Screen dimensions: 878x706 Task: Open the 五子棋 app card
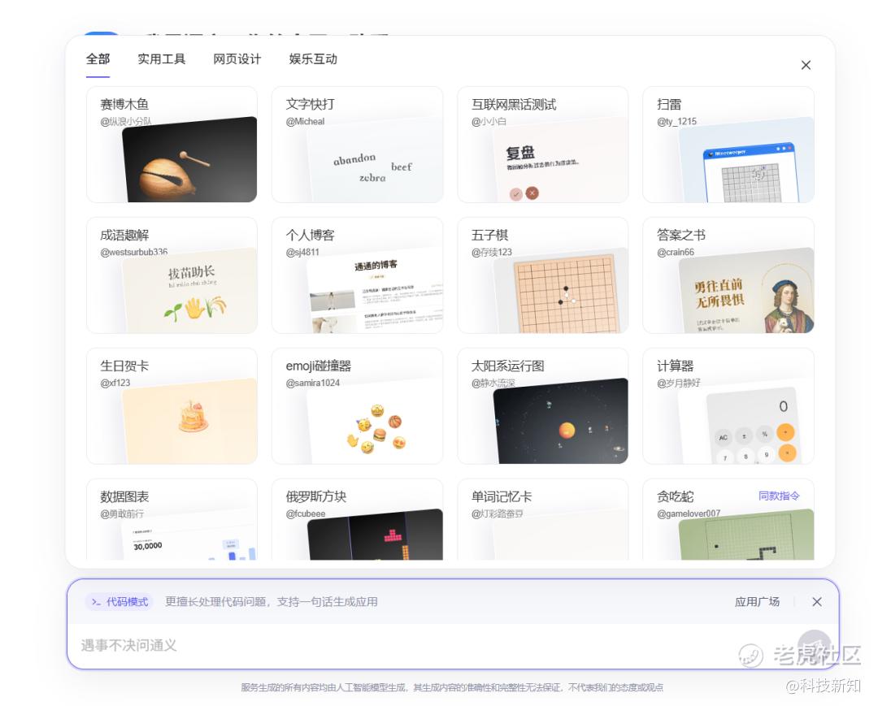point(542,275)
